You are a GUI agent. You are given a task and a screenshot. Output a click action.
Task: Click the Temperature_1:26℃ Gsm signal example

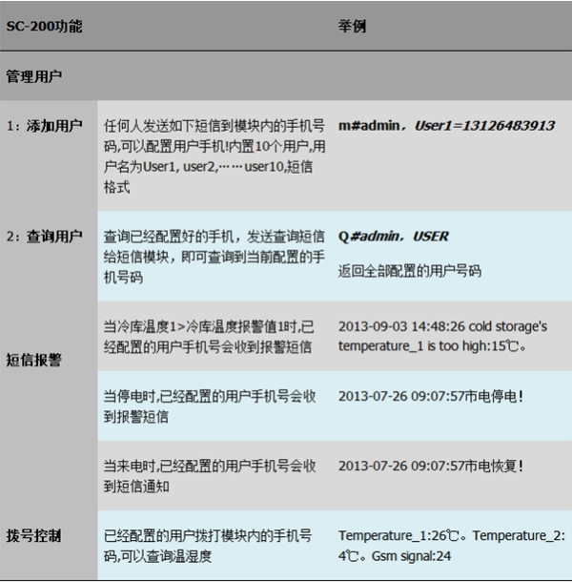[450, 545]
